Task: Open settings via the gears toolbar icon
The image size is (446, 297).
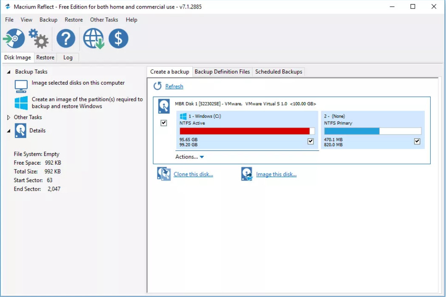Action: 38,38
